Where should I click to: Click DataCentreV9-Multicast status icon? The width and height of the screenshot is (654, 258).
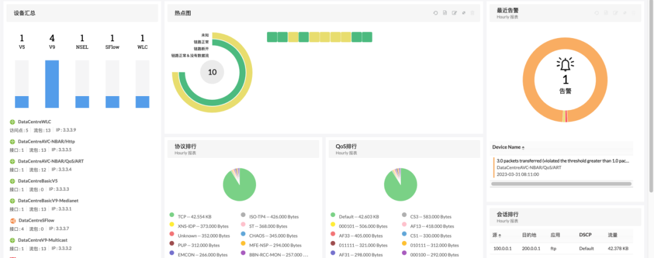click(13, 240)
